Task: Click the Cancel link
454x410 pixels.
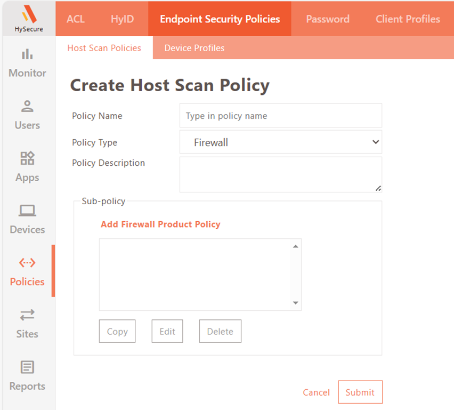Action: [x=316, y=392]
